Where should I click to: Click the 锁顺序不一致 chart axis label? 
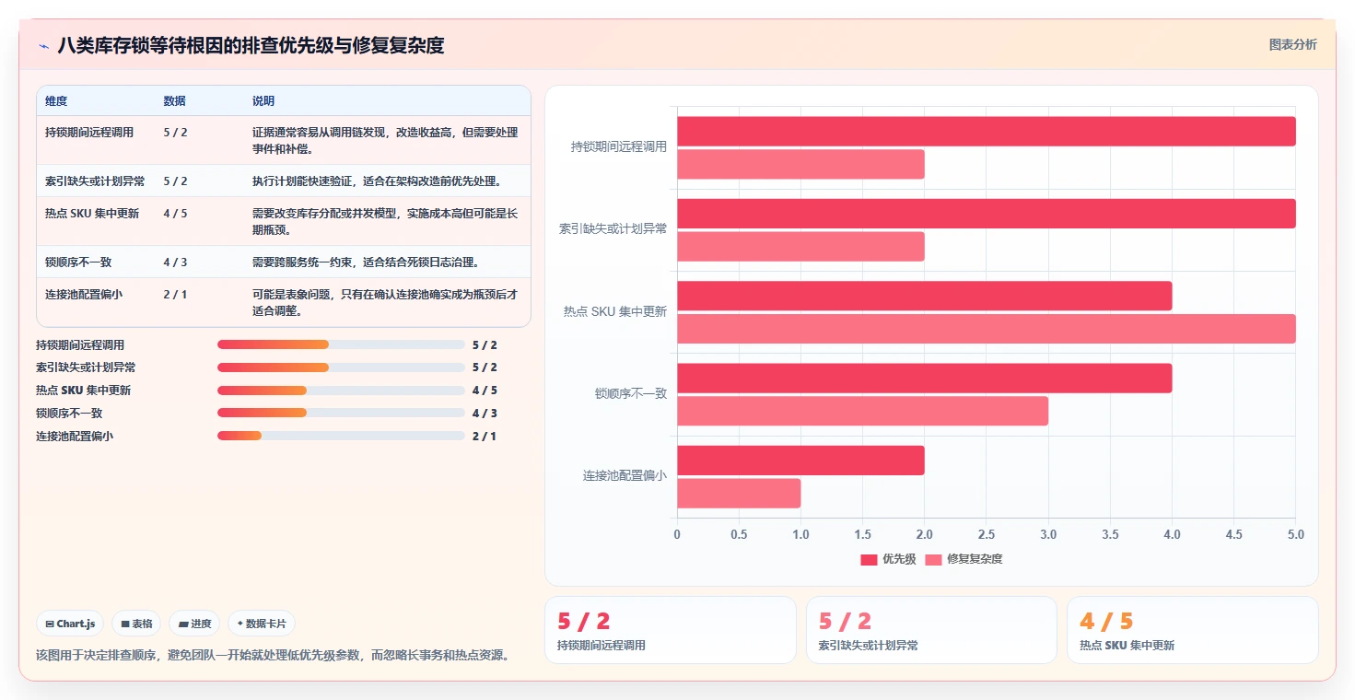pyautogui.click(x=631, y=394)
